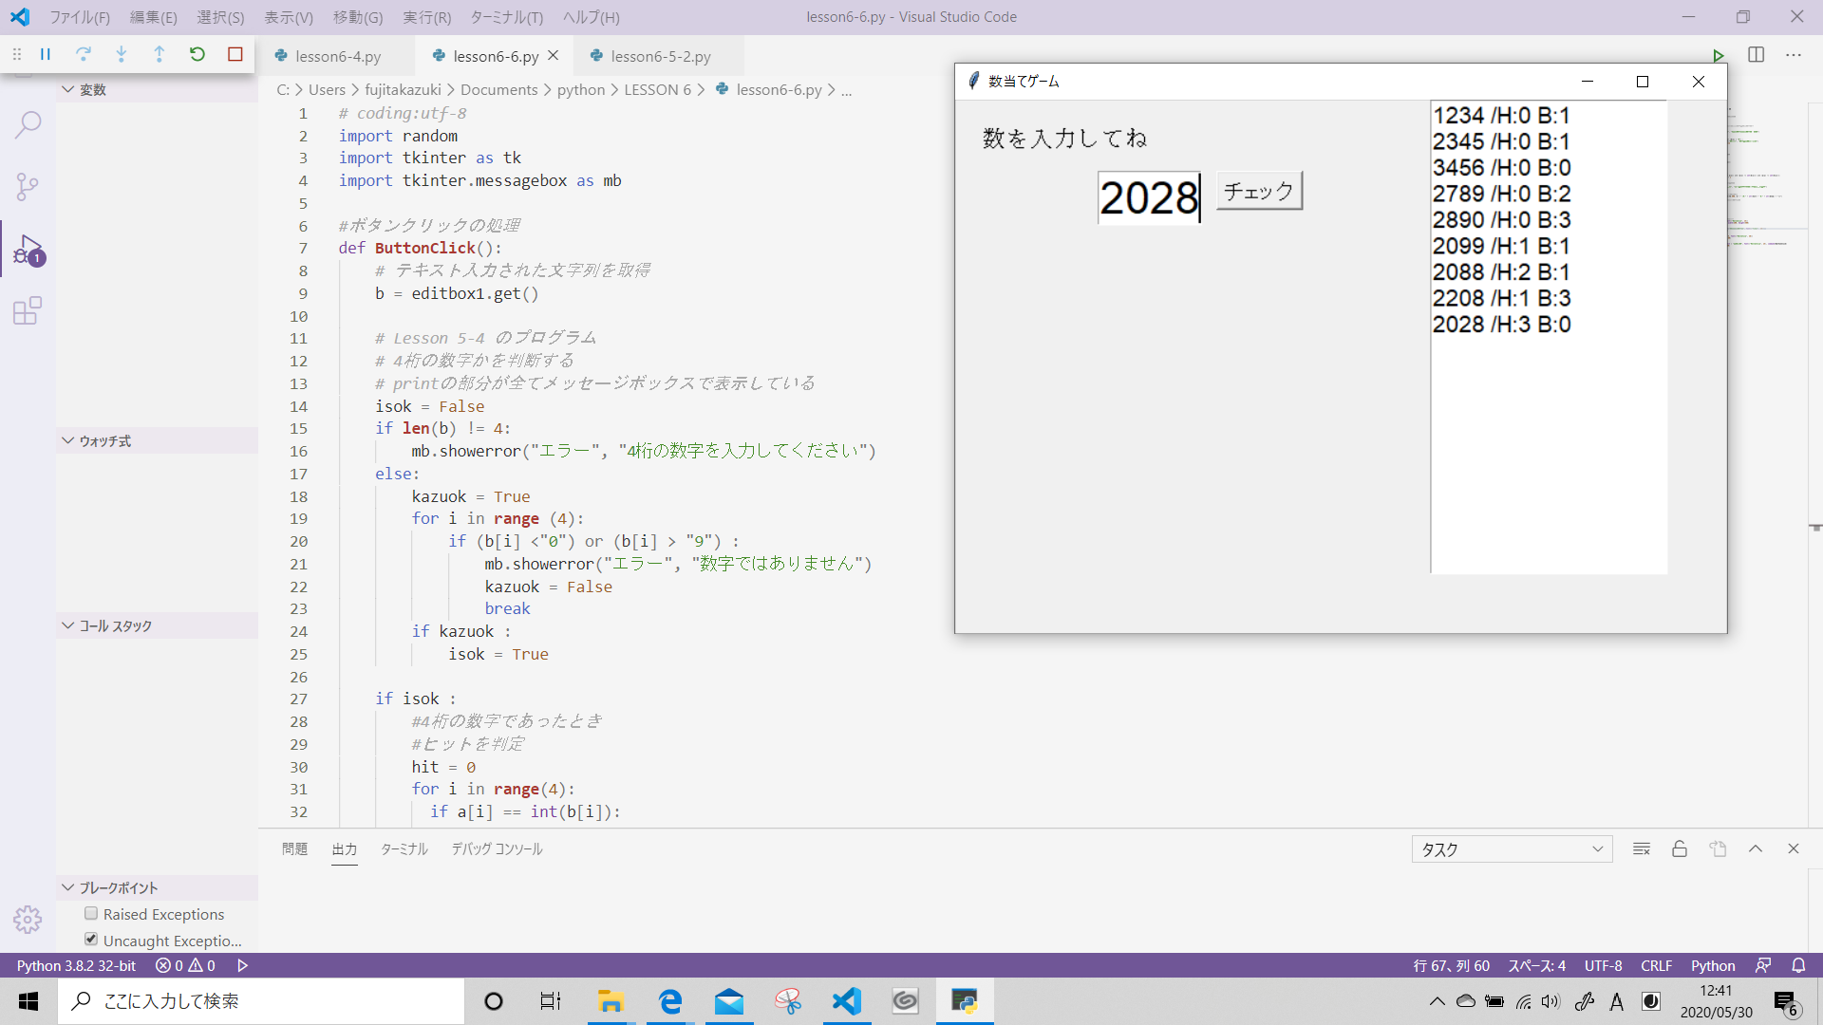The image size is (1823, 1025).
Task: Click the debug Step Into icon
Action: pyautogui.click(x=122, y=54)
